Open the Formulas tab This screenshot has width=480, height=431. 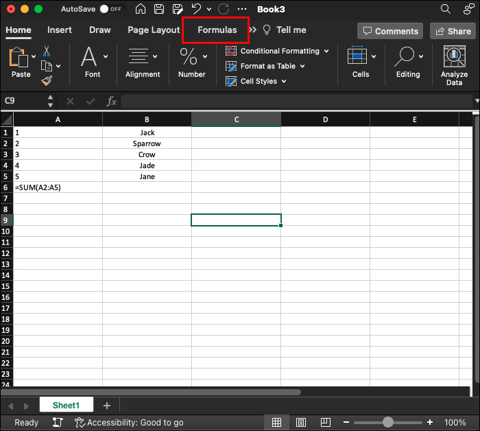pos(217,30)
